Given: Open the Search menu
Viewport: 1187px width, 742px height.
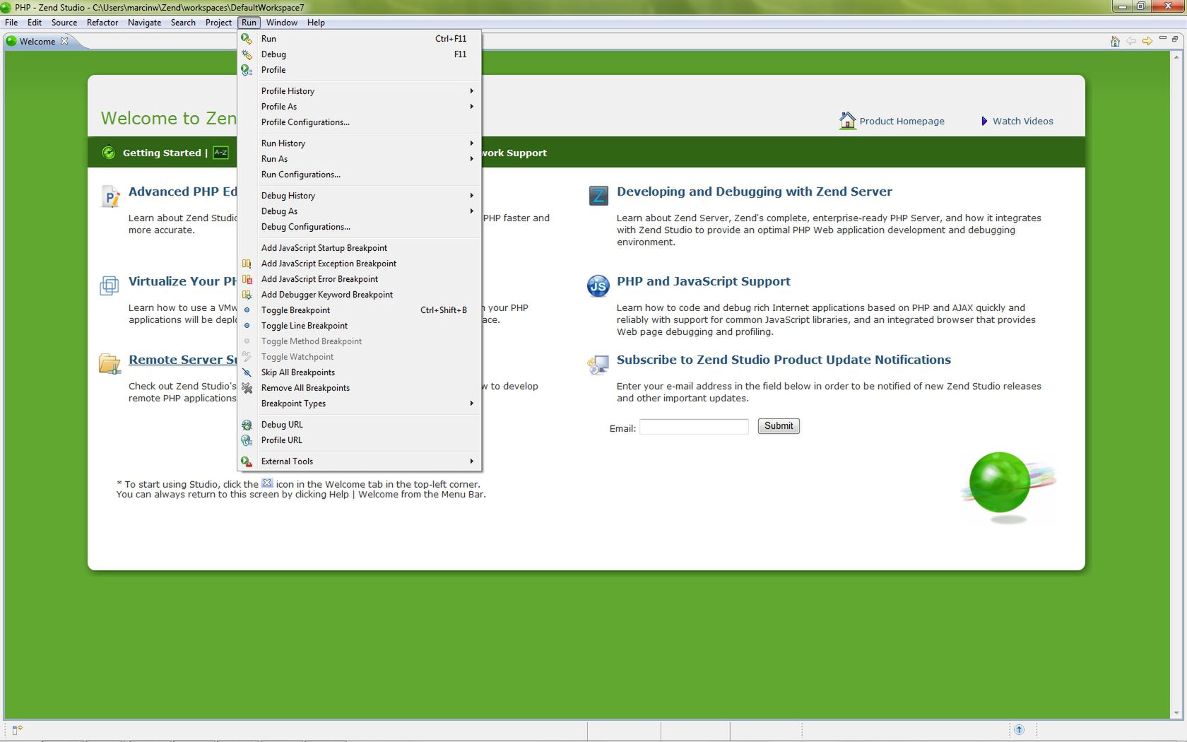Looking at the screenshot, I should [183, 23].
